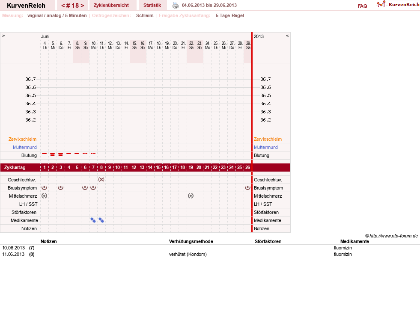Click right Muttermund row label
Viewport: 420px width, 335px height.
tap(266, 147)
